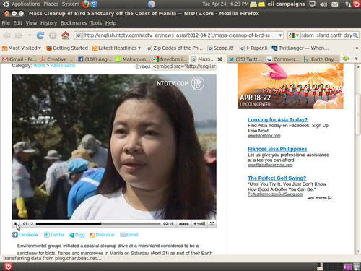Click the Back navigation arrow
The image size is (361, 271).
[x=6, y=35]
